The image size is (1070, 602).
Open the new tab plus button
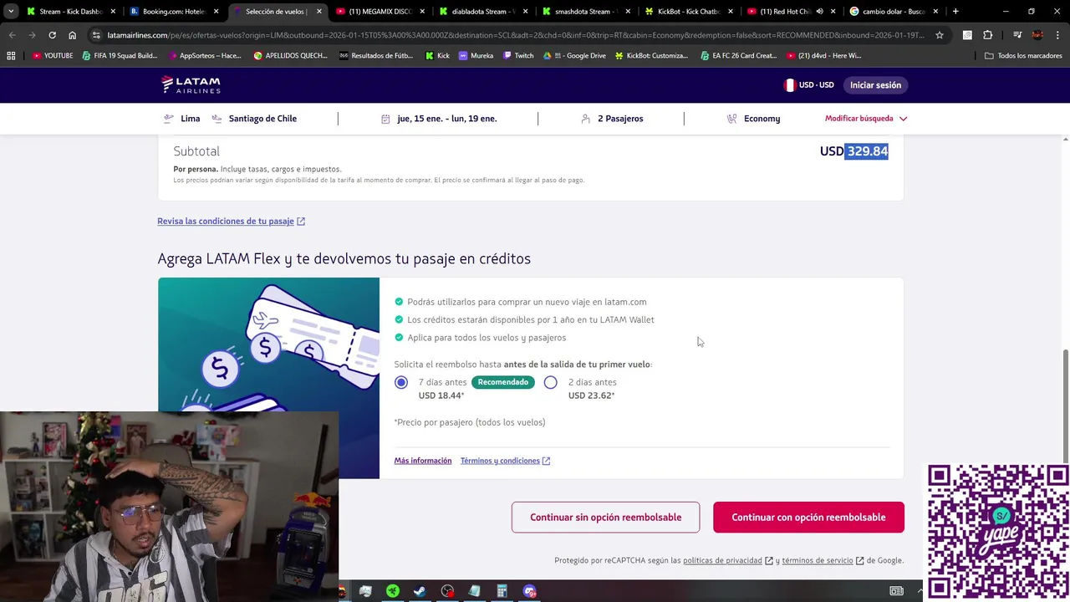point(955,12)
